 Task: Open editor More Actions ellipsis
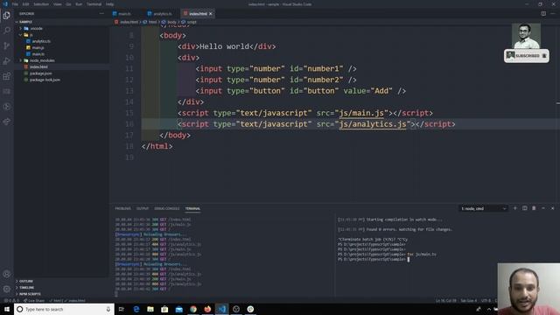click(x=553, y=14)
